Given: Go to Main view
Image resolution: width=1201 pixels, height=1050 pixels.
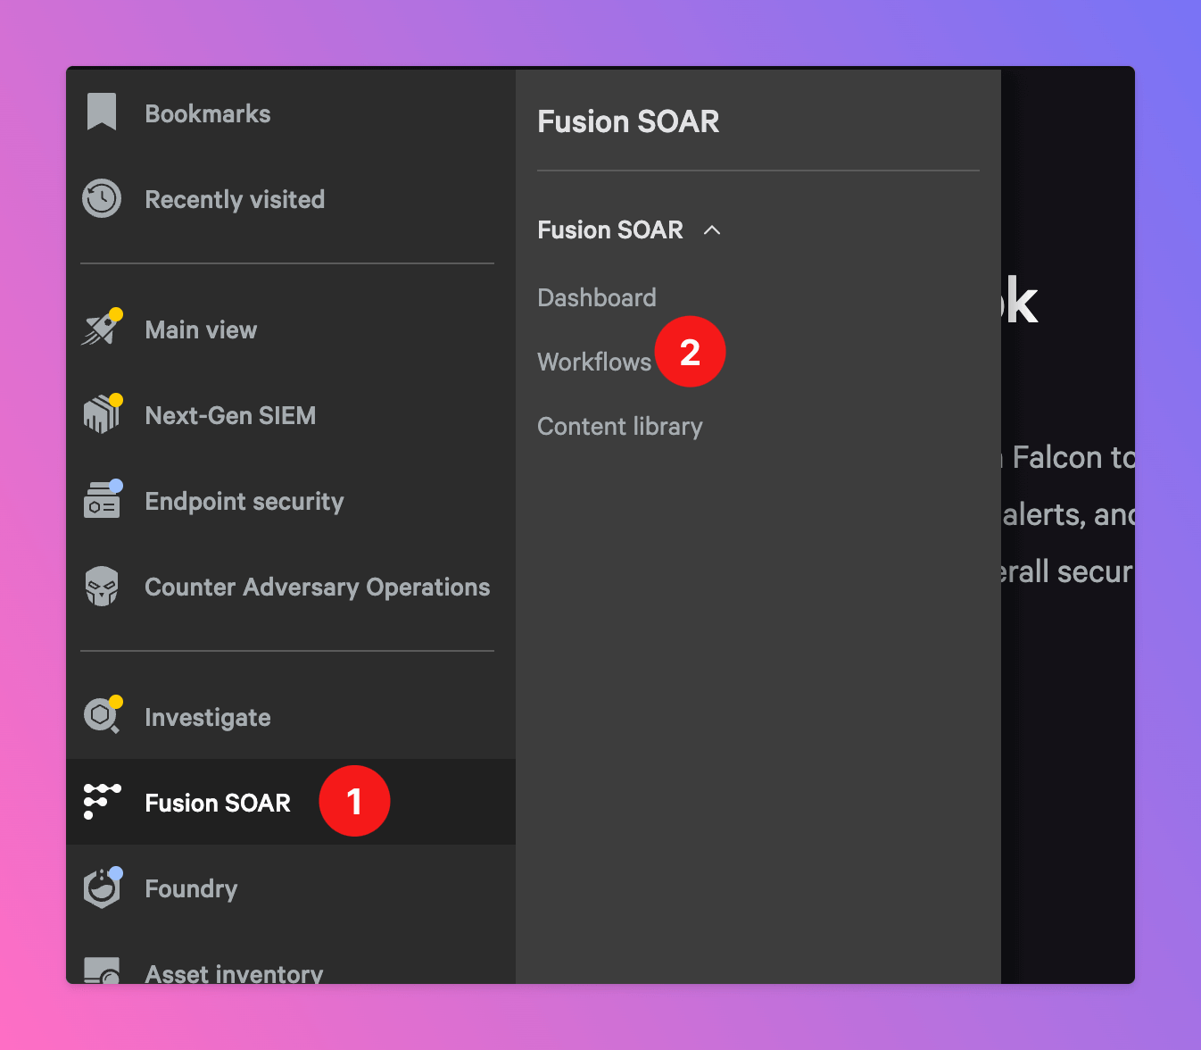Looking at the screenshot, I should pos(201,329).
